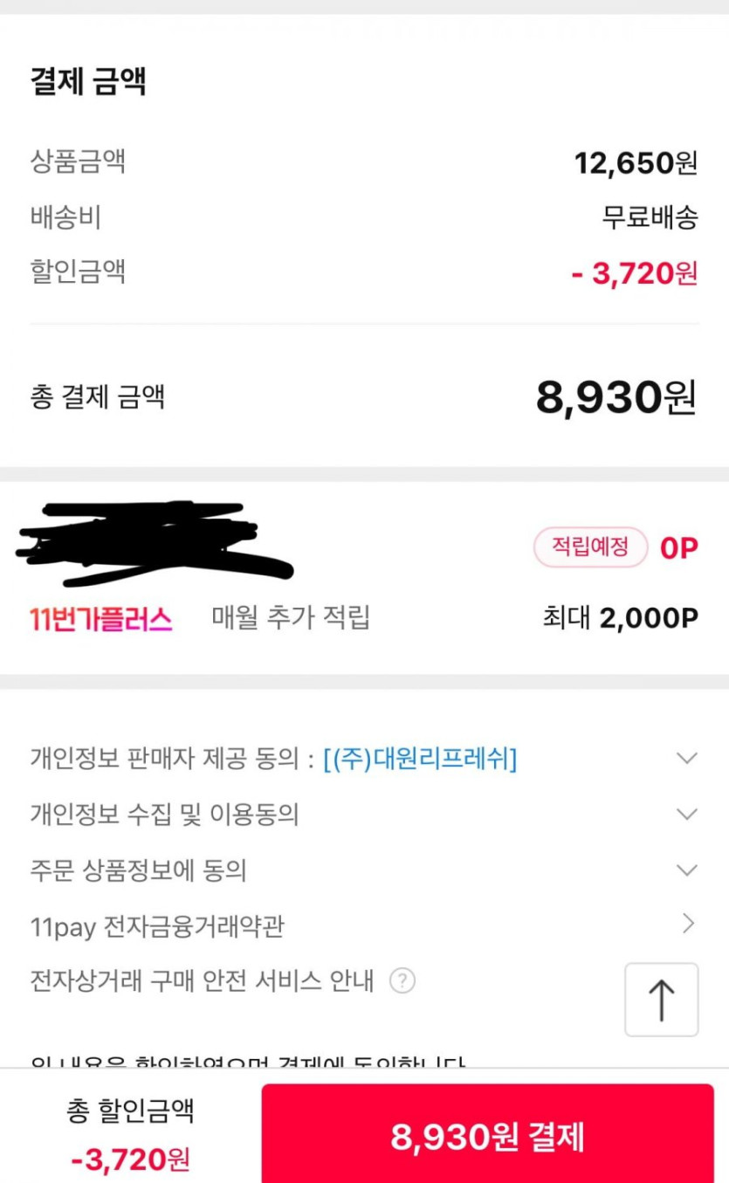This screenshot has width=729, height=1183.
Task: Open the (주)대원리프레쉬 seller link
Action: [x=419, y=760]
